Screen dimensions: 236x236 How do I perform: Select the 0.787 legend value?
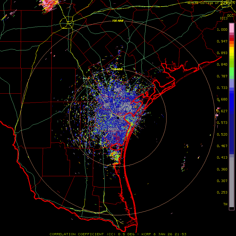coord(222,76)
